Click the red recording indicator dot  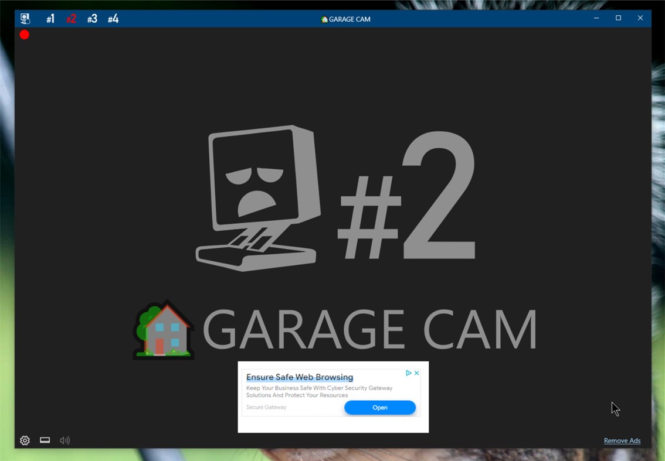tap(24, 35)
